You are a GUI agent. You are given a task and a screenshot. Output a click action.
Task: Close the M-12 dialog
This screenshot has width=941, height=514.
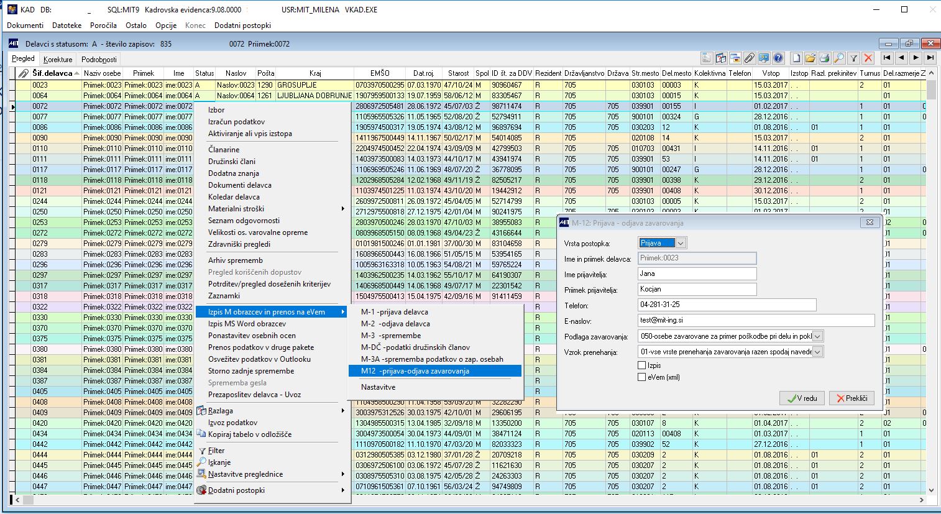click(x=870, y=223)
